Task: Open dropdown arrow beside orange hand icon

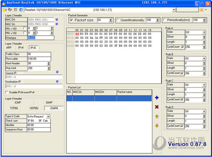Action: pos(206,10)
